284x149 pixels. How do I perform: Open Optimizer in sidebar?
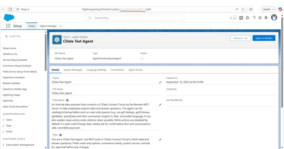click(x=8, y=101)
